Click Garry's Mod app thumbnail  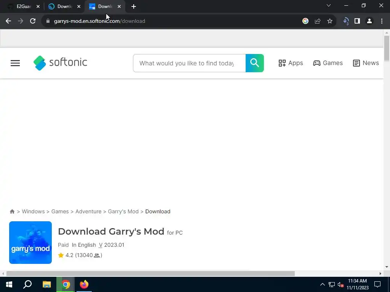tap(30, 243)
